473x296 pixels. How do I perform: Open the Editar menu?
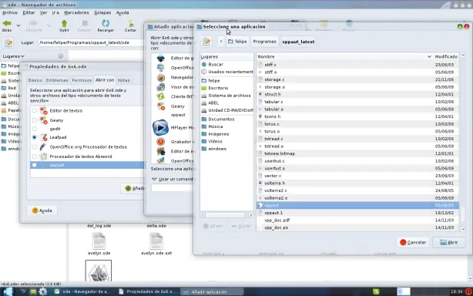tap(29, 12)
